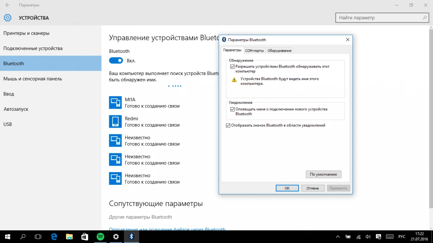
Task: Close the Параметры Bluetooth dialog
Action: coord(347,40)
